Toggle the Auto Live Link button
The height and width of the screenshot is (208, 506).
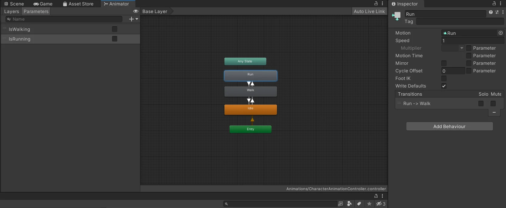click(369, 12)
